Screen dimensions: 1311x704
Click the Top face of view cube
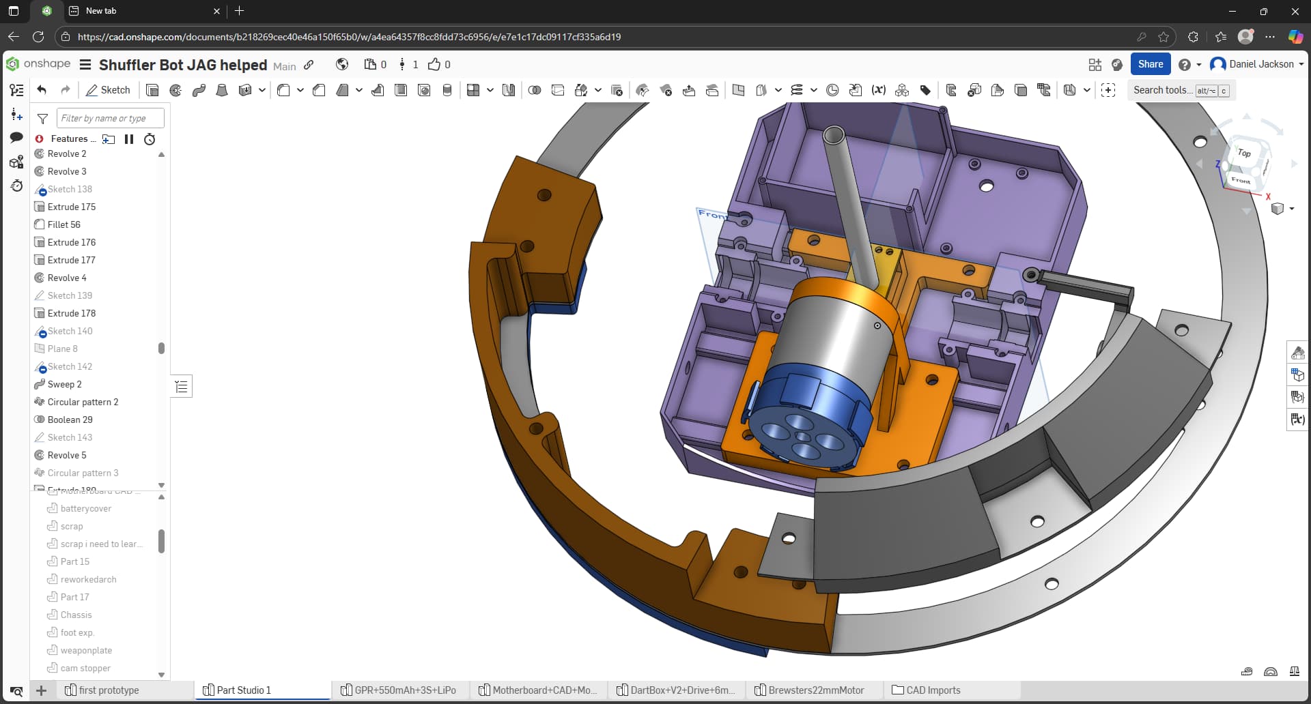tap(1245, 153)
